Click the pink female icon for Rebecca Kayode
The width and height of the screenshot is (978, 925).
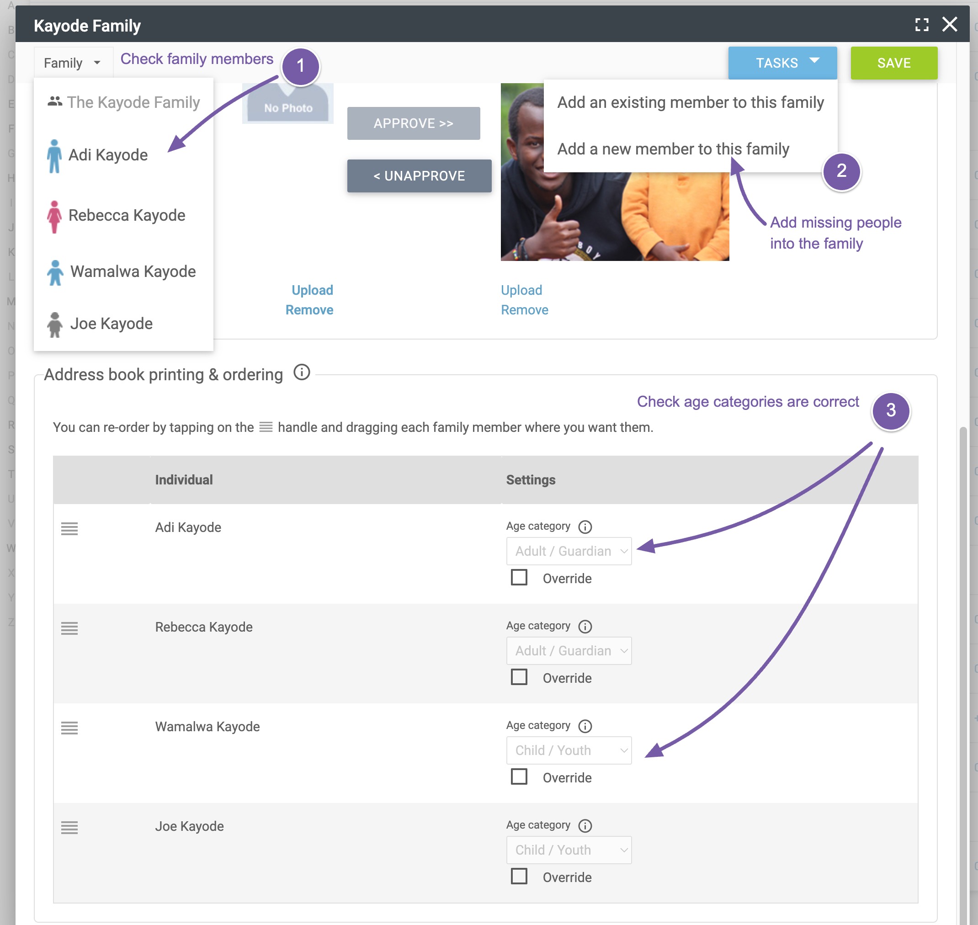click(x=54, y=217)
